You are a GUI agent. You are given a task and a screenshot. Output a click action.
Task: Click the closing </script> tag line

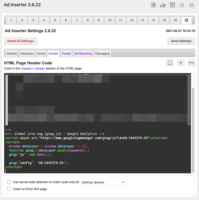14,167
